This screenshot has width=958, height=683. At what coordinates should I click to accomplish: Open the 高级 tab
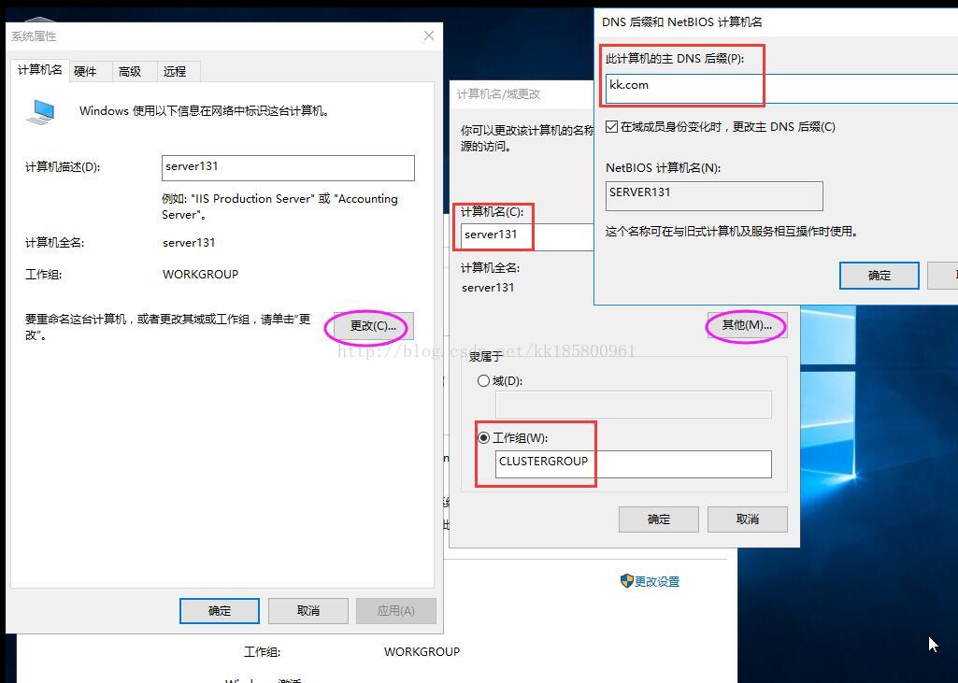(x=130, y=71)
